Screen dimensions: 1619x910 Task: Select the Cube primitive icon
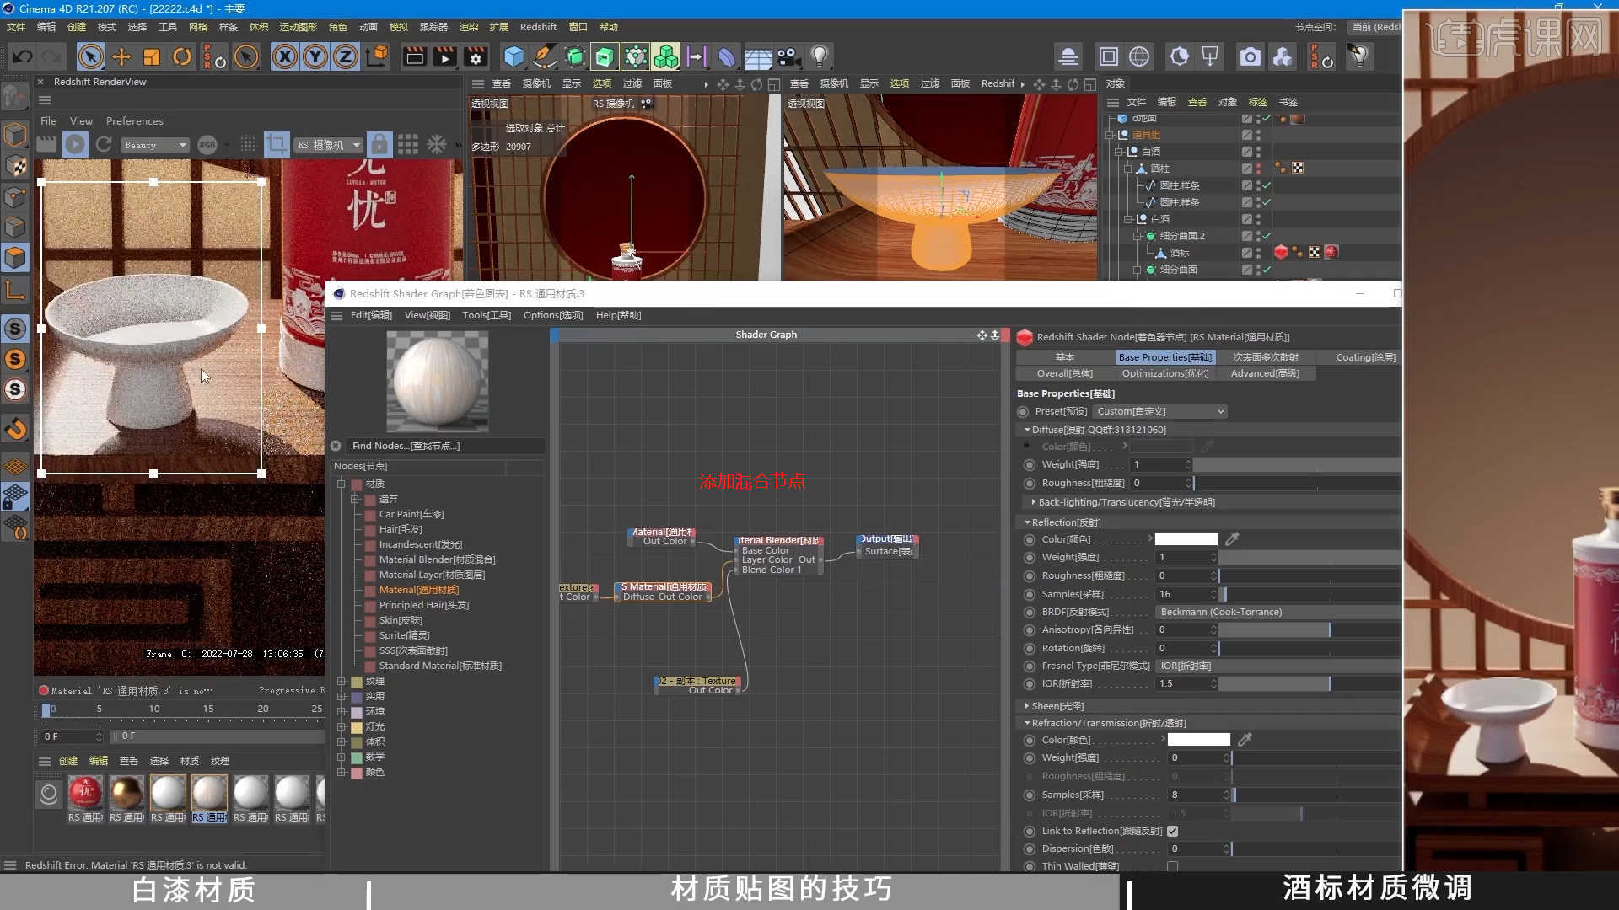(515, 56)
